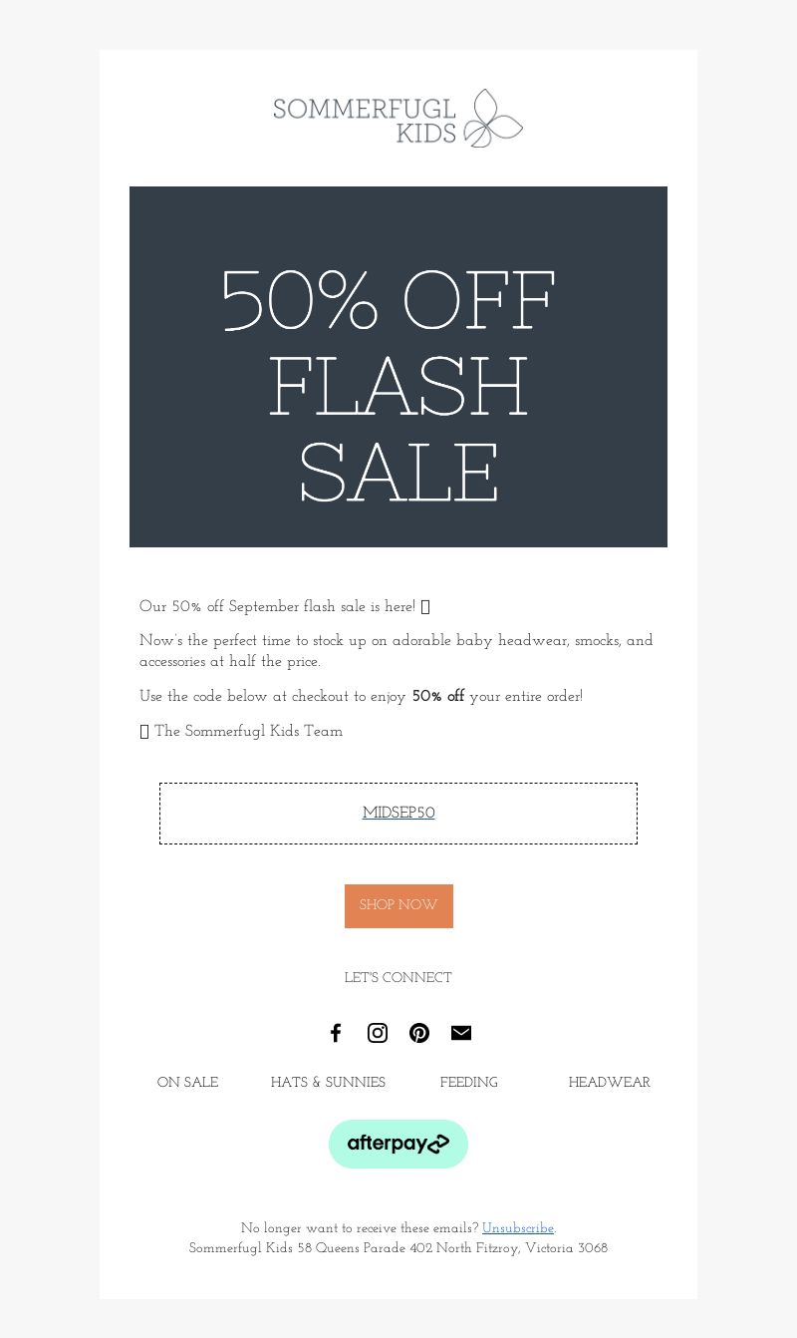Open the HATS & SUNNIES category
Screen dimensions: 797x1338
[328, 1083]
